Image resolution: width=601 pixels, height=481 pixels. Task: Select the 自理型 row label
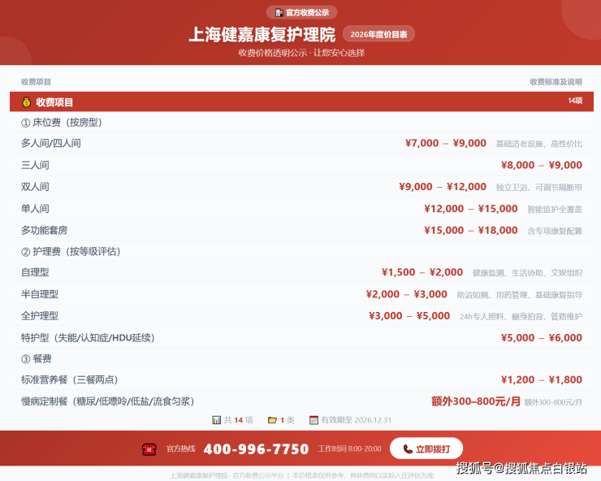point(35,272)
